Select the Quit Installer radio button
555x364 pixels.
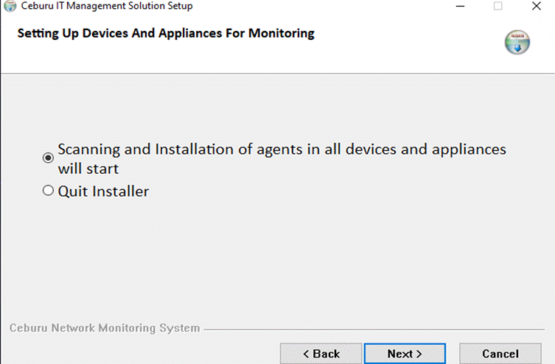point(48,191)
